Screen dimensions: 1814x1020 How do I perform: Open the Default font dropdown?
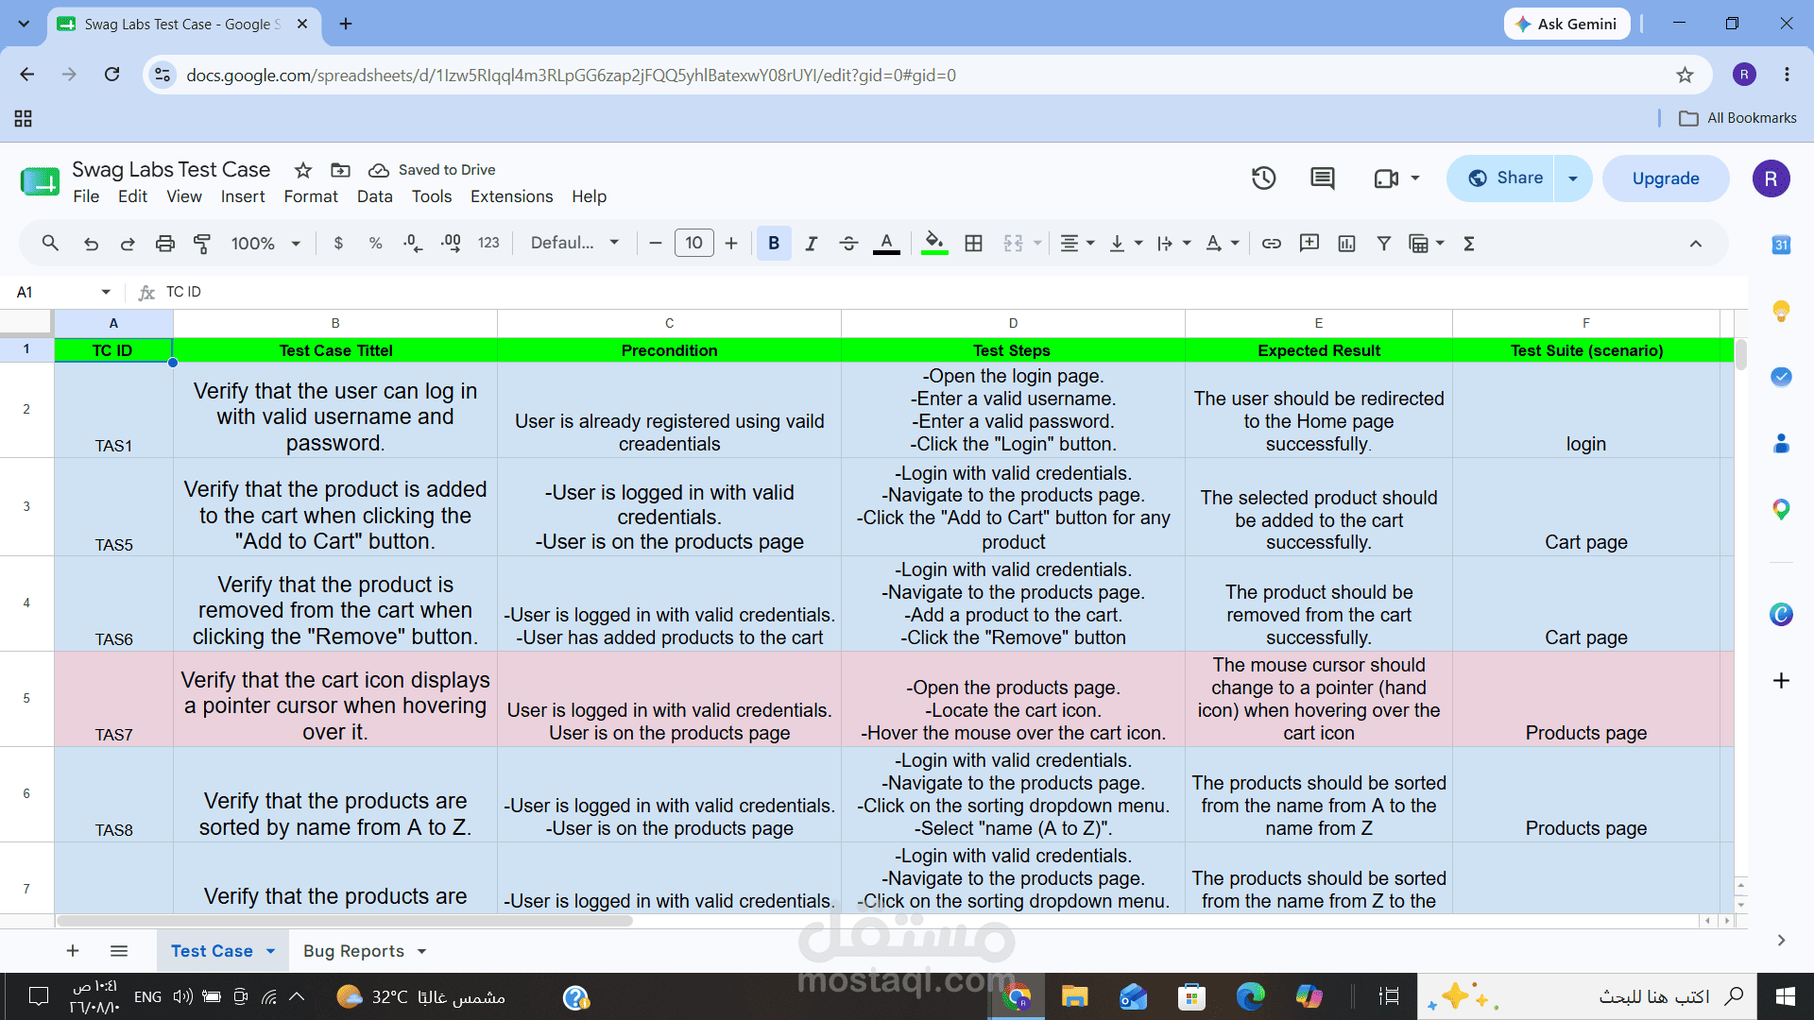574,244
